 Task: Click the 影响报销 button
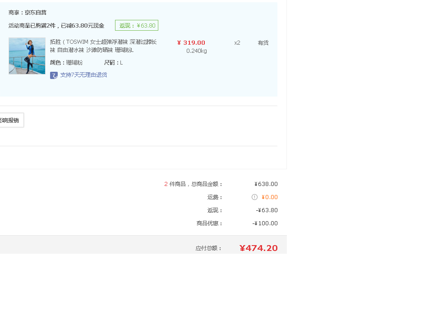[x=12, y=120]
